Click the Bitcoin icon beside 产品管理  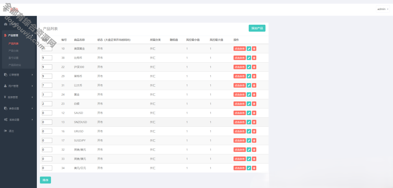(5, 35)
